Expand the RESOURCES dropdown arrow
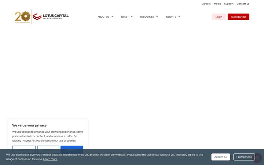Screen dimensions: 264x165 click(x=157, y=17)
